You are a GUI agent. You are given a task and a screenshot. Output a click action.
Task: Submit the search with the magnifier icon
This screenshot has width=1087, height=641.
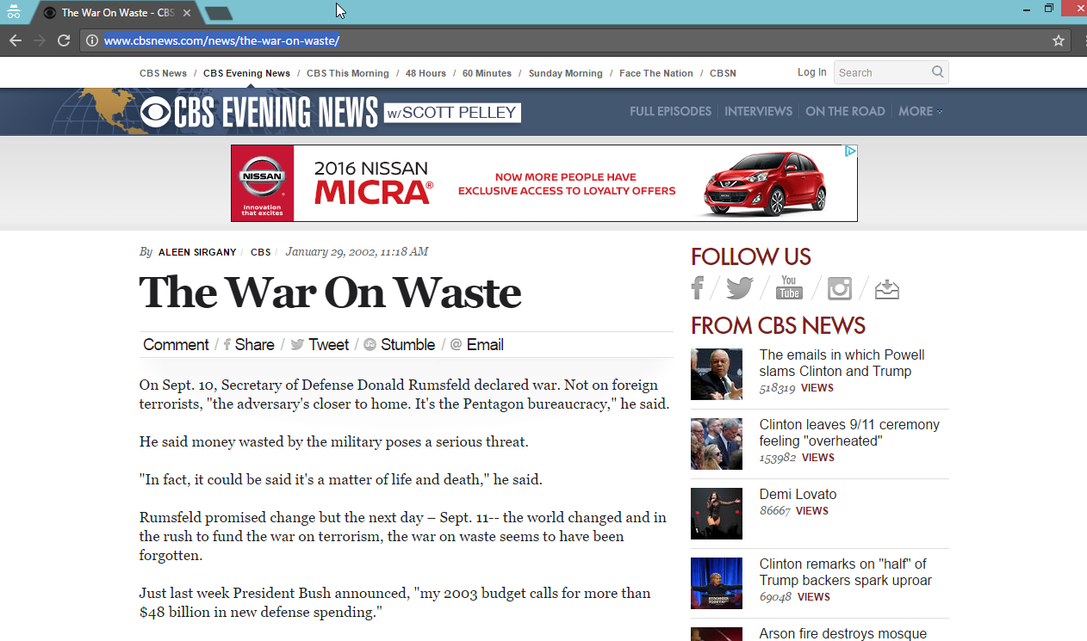tap(937, 72)
